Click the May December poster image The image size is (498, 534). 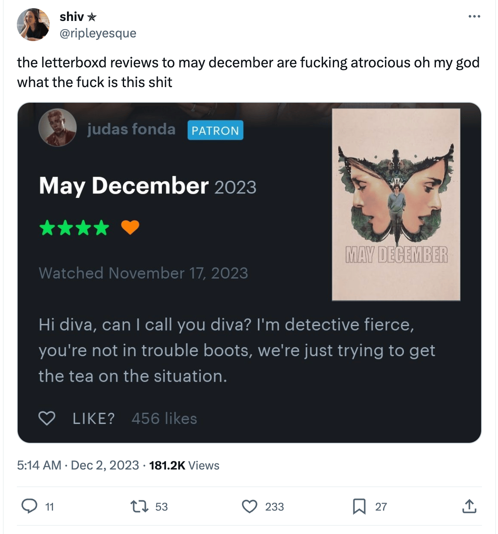pos(396,205)
